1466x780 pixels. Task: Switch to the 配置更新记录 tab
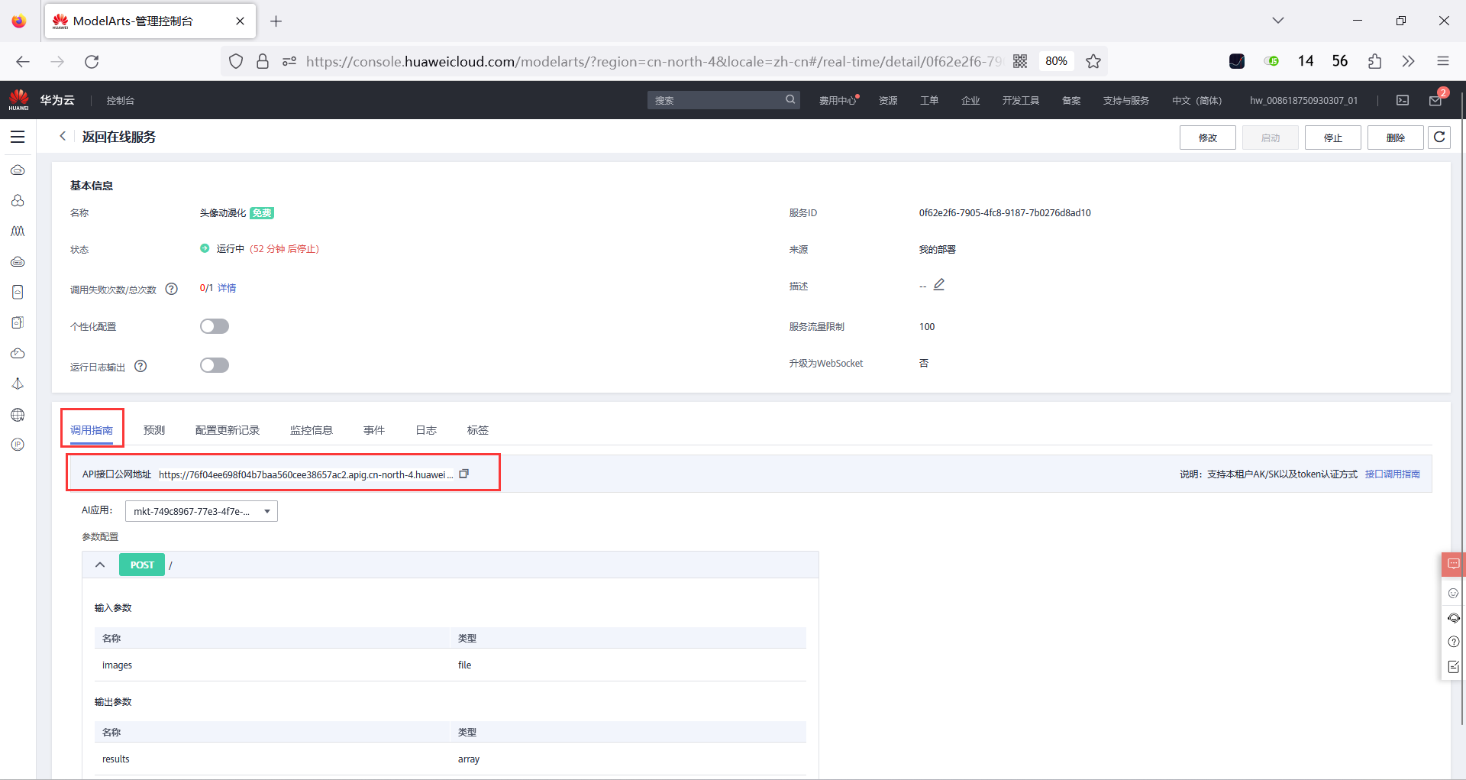pyautogui.click(x=228, y=430)
